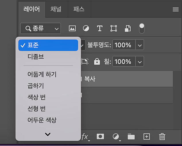
Task: Create new adjustment layer icon
Action: 117,137
